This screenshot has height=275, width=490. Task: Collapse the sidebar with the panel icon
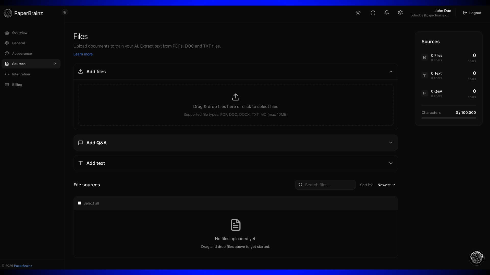(x=65, y=12)
